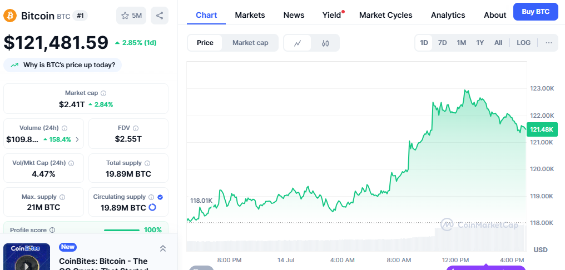Click the circulating supply progress ring icon
The width and height of the screenshot is (565, 270).
tap(152, 207)
